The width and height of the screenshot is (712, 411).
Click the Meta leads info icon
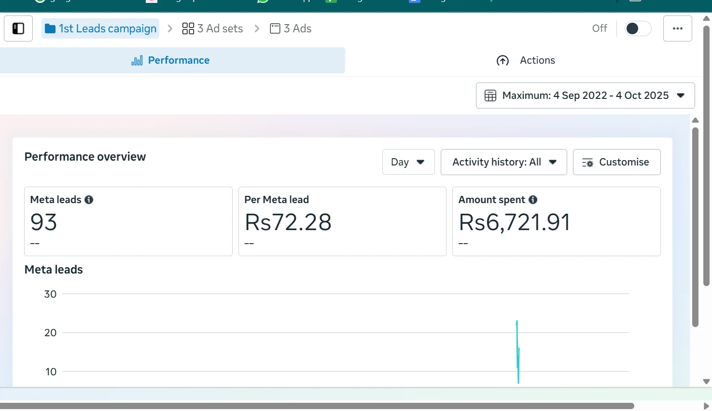click(89, 200)
